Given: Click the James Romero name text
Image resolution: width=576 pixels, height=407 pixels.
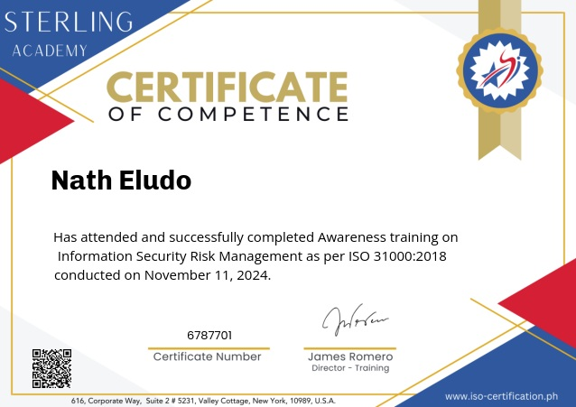Looking at the screenshot, I should (x=350, y=356).
